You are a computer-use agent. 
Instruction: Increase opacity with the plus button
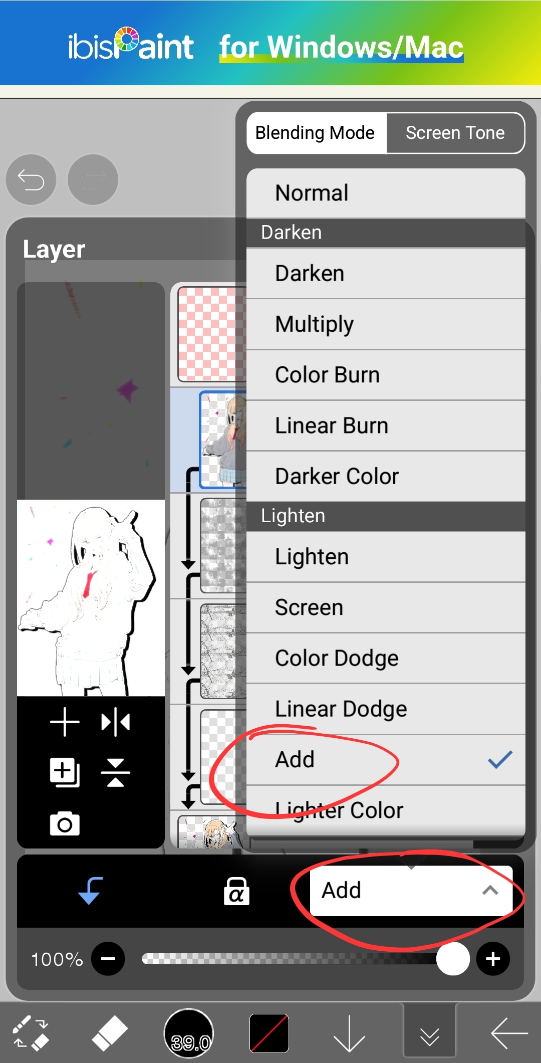[x=493, y=959]
